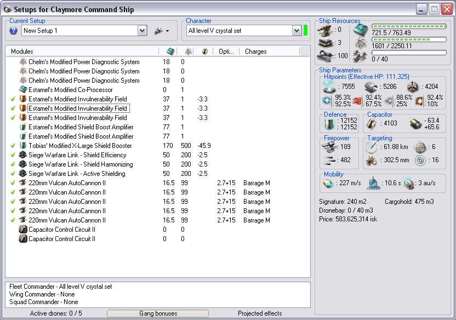Toggle Siege Warfare Link Shield Harmonizing checkmark
456x320 pixels.
point(13,164)
